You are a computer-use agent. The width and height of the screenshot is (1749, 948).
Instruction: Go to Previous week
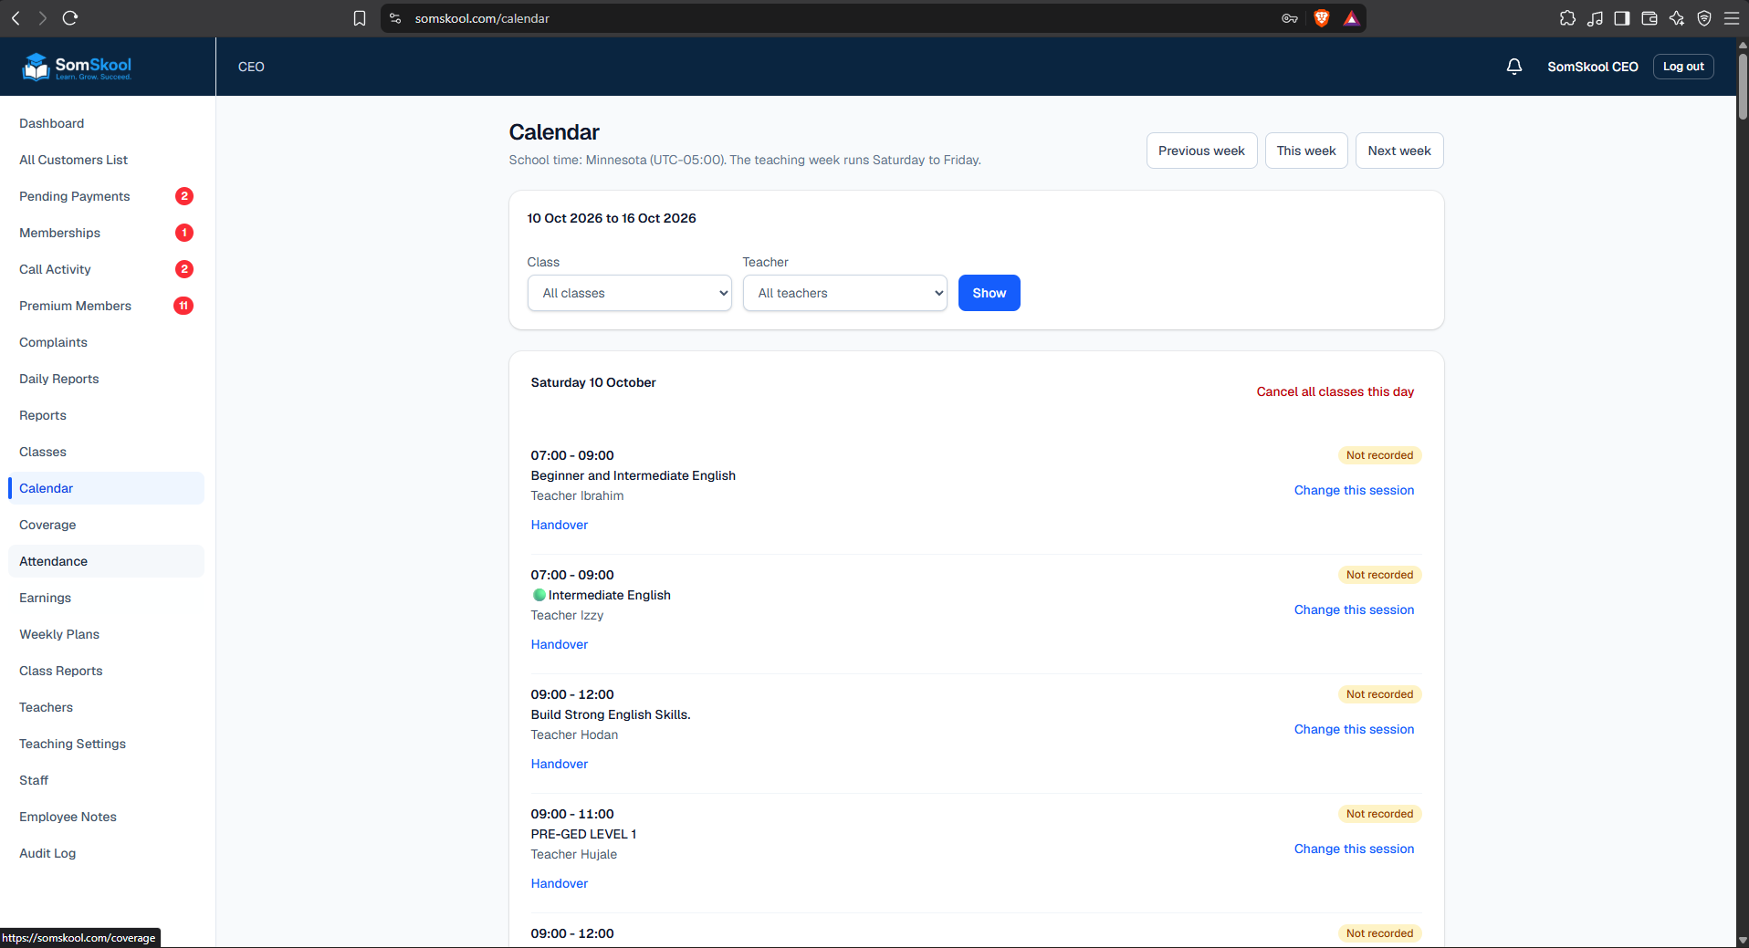[1201, 151]
